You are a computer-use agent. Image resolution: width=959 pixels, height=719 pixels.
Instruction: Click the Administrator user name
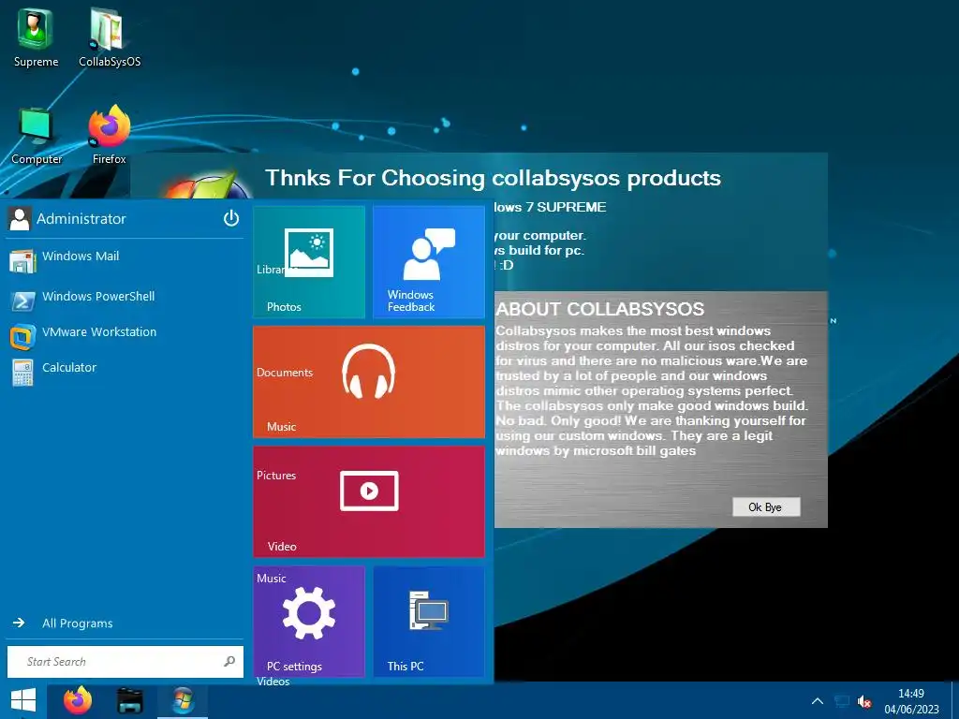pyautogui.click(x=81, y=219)
